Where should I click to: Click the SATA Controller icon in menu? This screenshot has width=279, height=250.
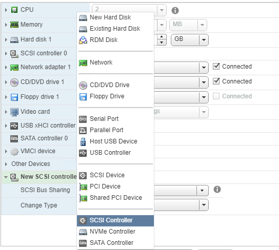(83, 243)
